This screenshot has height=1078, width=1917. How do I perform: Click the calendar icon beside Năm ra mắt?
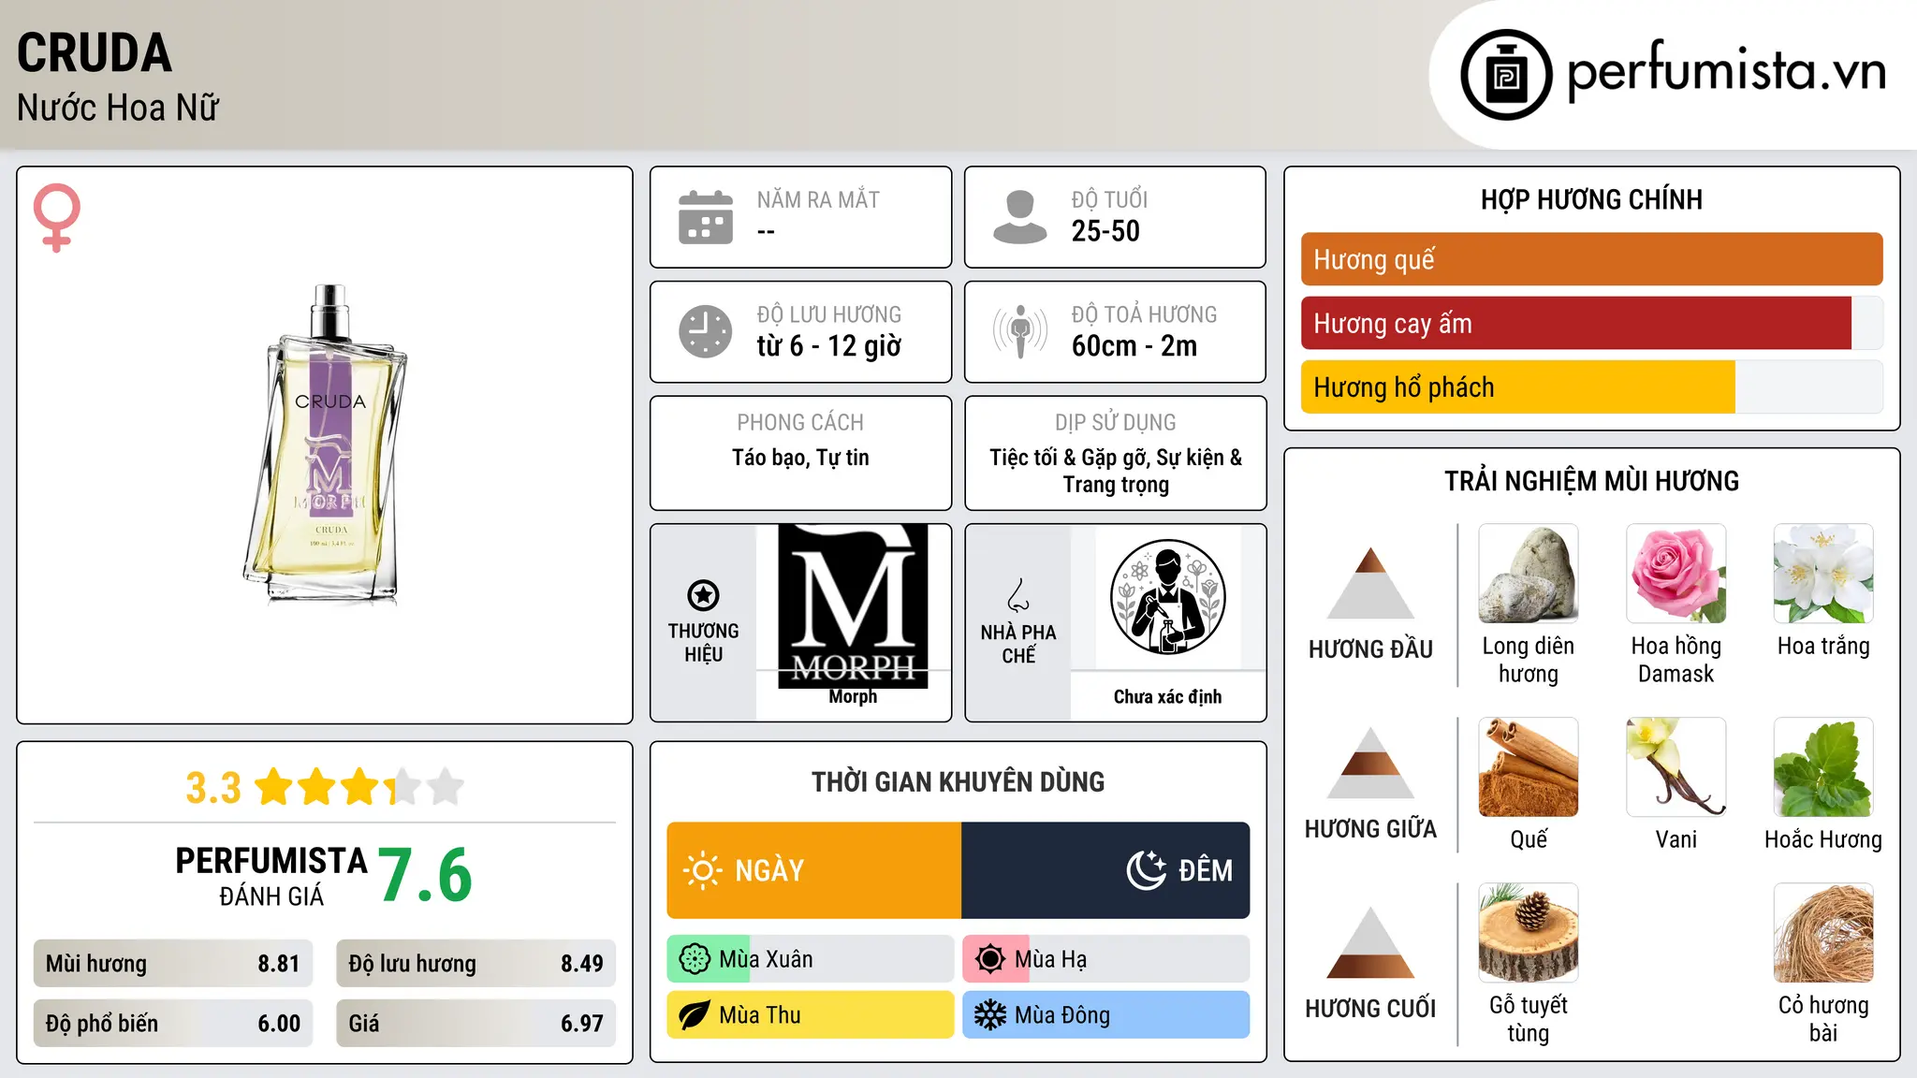(706, 217)
